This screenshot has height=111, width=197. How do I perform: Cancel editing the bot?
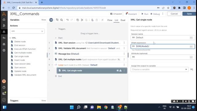pyautogui.click(x=174, y=14)
